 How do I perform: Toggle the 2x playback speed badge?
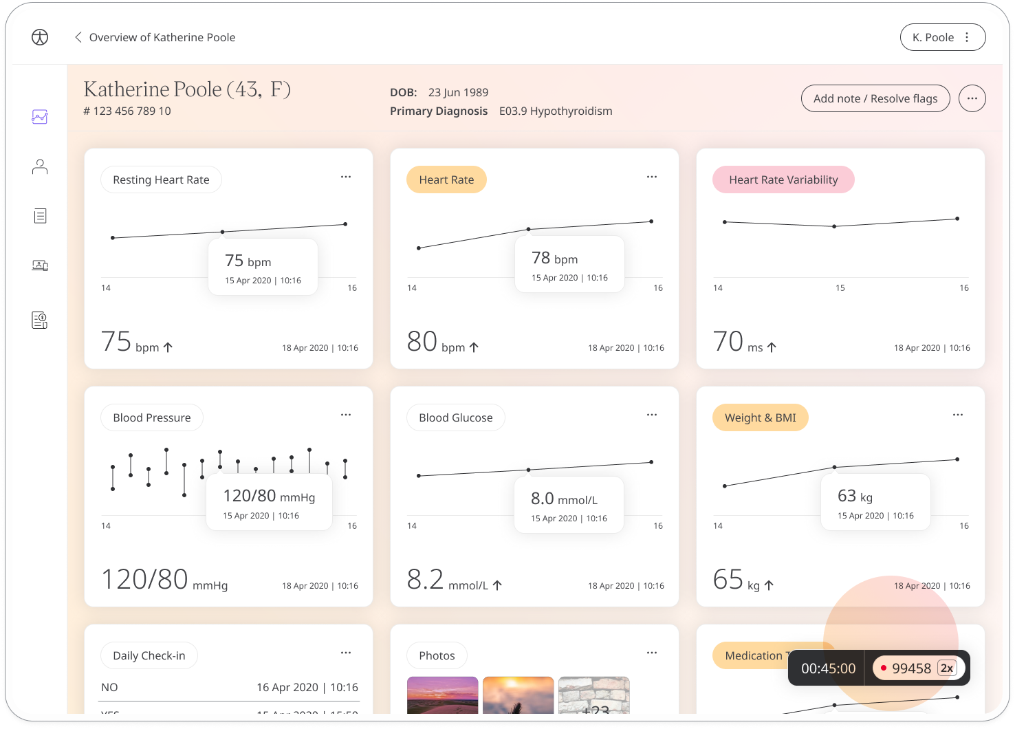[947, 668]
